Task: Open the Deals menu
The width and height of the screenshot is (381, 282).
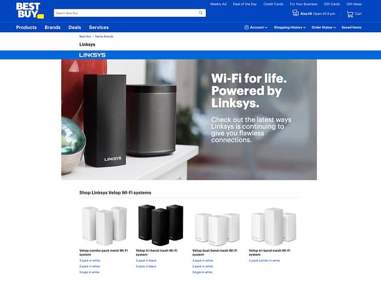Action: click(74, 27)
